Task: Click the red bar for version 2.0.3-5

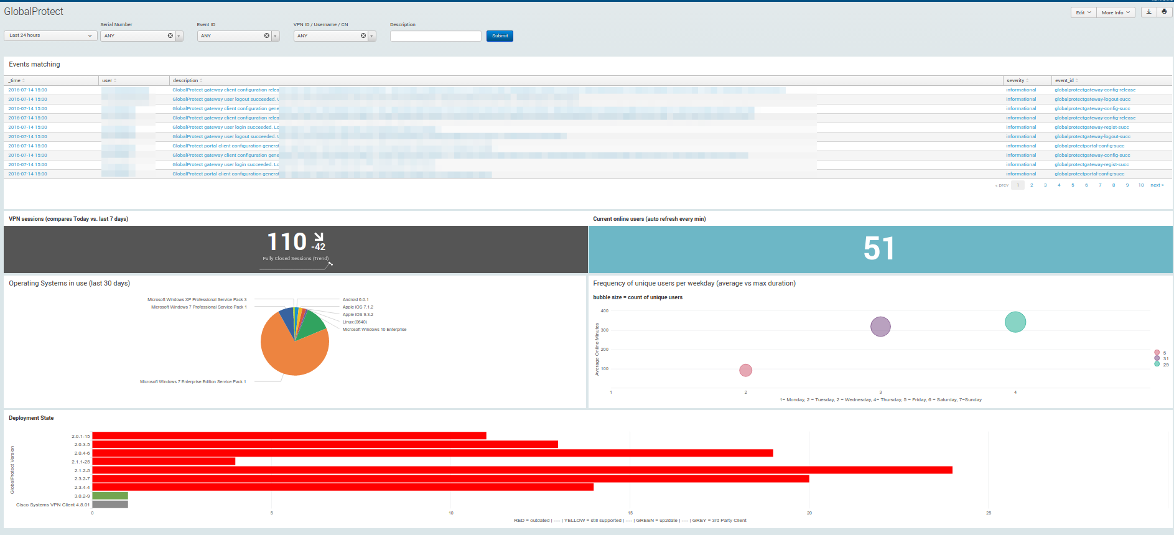Action: (x=325, y=444)
